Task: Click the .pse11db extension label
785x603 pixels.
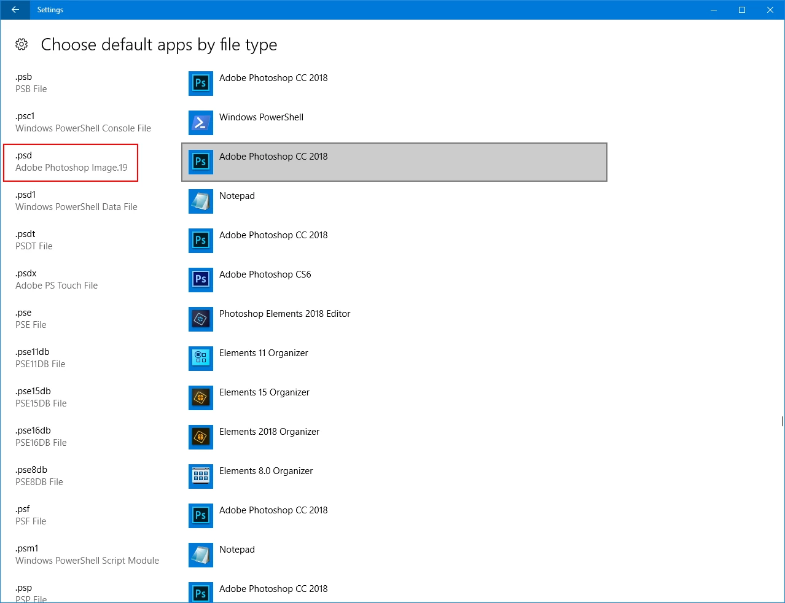Action: click(x=32, y=352)
